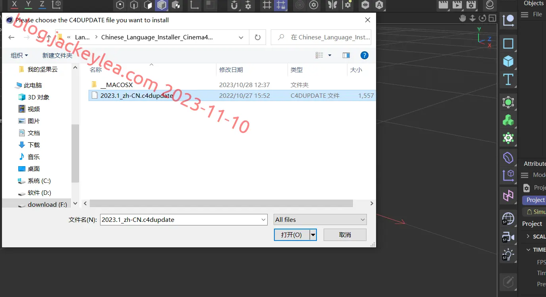Click 新建文件夹 button
The height and width of the screenshot is (297, 546).
click(57, 55)
